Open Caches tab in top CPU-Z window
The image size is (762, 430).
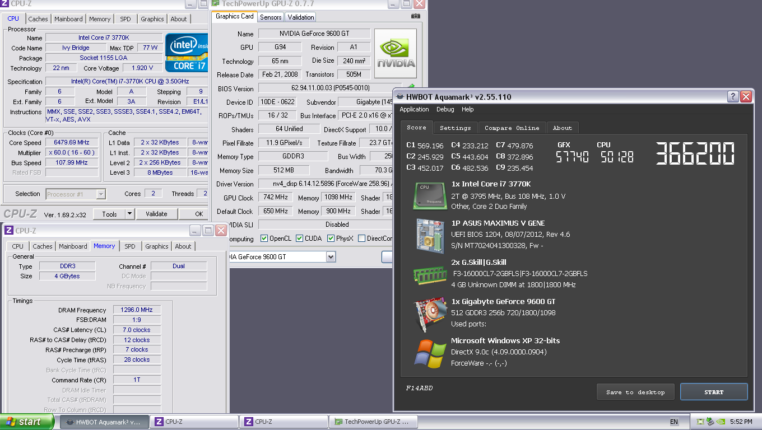(38, 19)
